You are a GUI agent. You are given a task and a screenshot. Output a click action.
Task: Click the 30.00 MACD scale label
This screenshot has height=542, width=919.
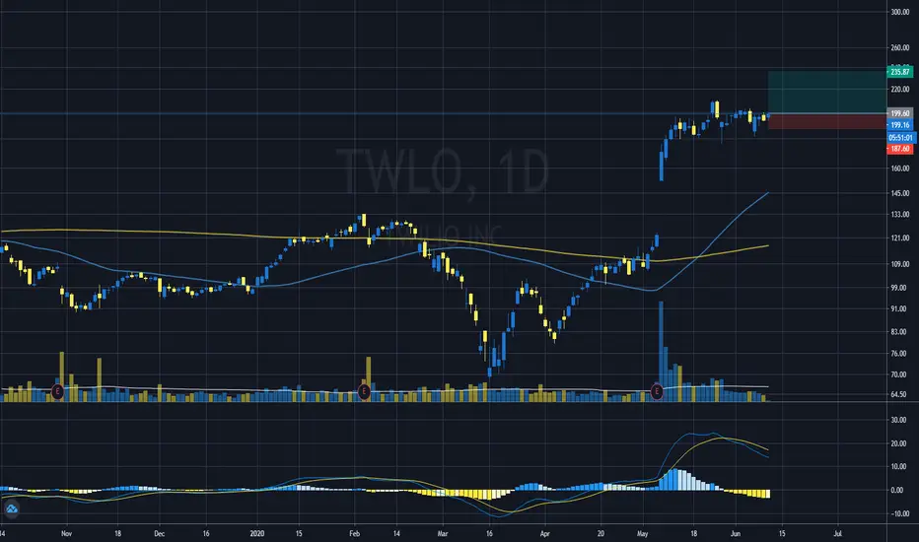tap(898, 420)
